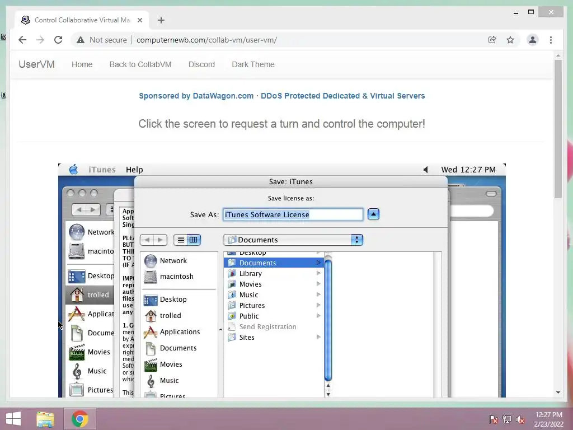The image size is (573, 430).
Task: Expand Library folder via its arrow
Action: 318,273
